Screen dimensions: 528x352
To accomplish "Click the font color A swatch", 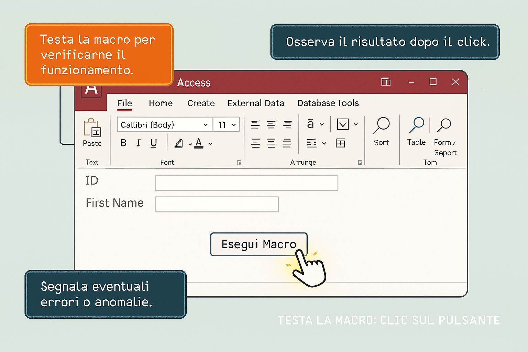I will click(x=199, y=143).
